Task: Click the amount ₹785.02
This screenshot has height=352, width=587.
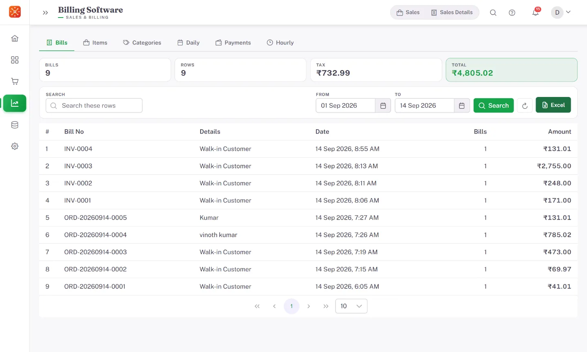Action: pos(557,235)
